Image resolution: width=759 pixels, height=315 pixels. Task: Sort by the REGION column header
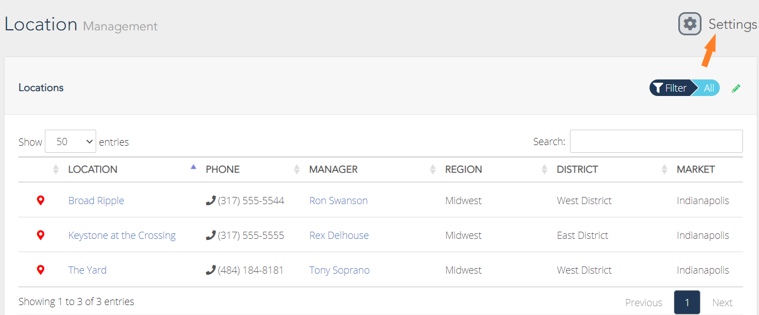464,169
